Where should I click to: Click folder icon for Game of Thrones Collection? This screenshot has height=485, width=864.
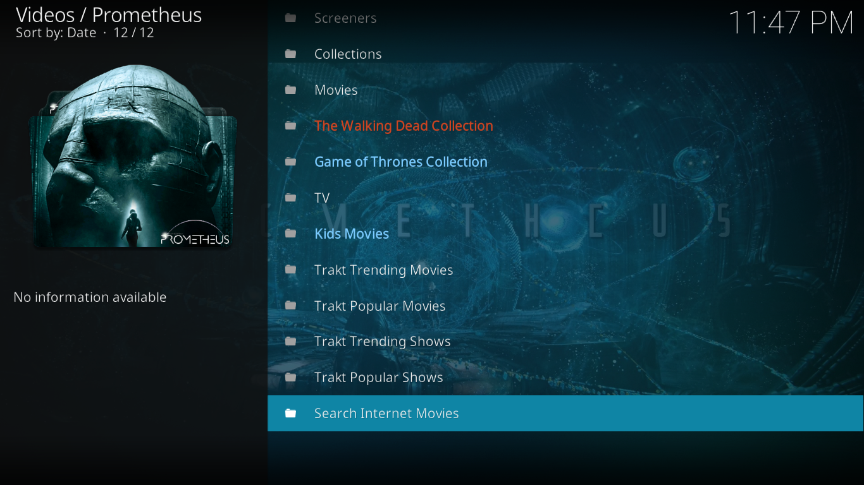coord(290,162)
